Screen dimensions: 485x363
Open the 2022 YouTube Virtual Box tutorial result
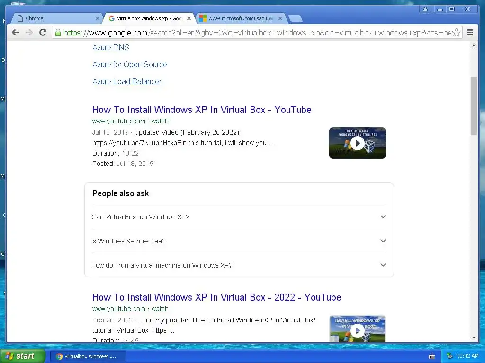216,297
